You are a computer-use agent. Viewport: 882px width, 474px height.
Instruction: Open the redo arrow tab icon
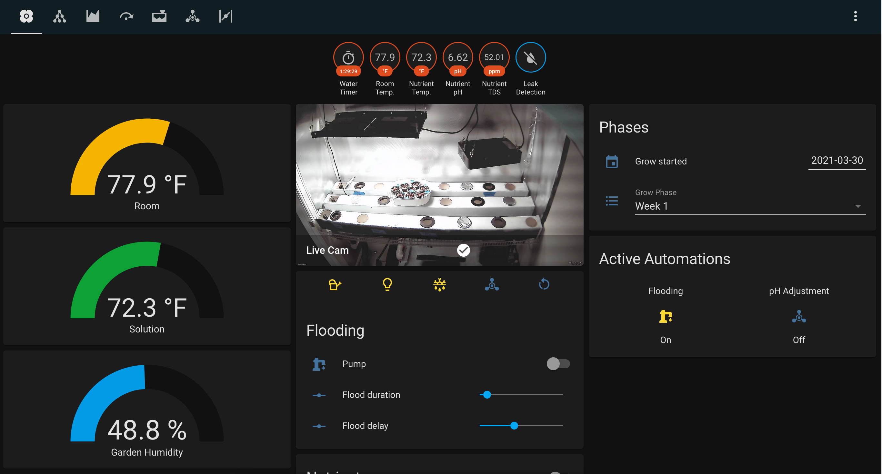(126, 16)
